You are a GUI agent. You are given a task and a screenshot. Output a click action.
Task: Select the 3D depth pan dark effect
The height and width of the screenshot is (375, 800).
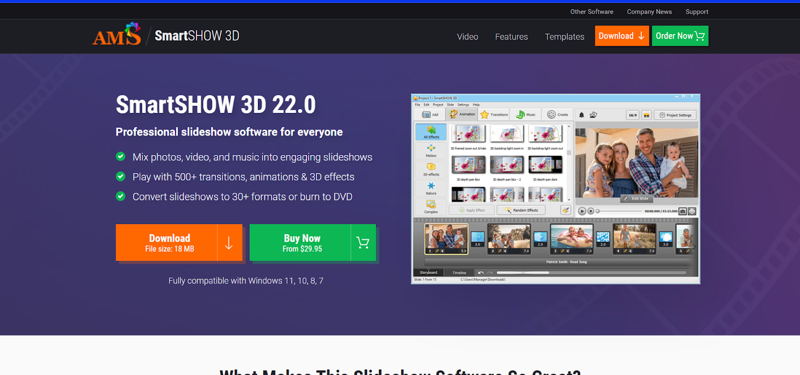(x=545, y=168)
